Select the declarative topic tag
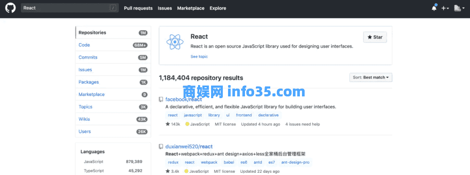Image resolution: width=470 pixels, height=175 pixels. coord(268,115)
